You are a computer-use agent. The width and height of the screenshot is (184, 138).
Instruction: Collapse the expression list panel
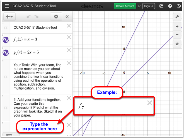click(x=67, y=17)
